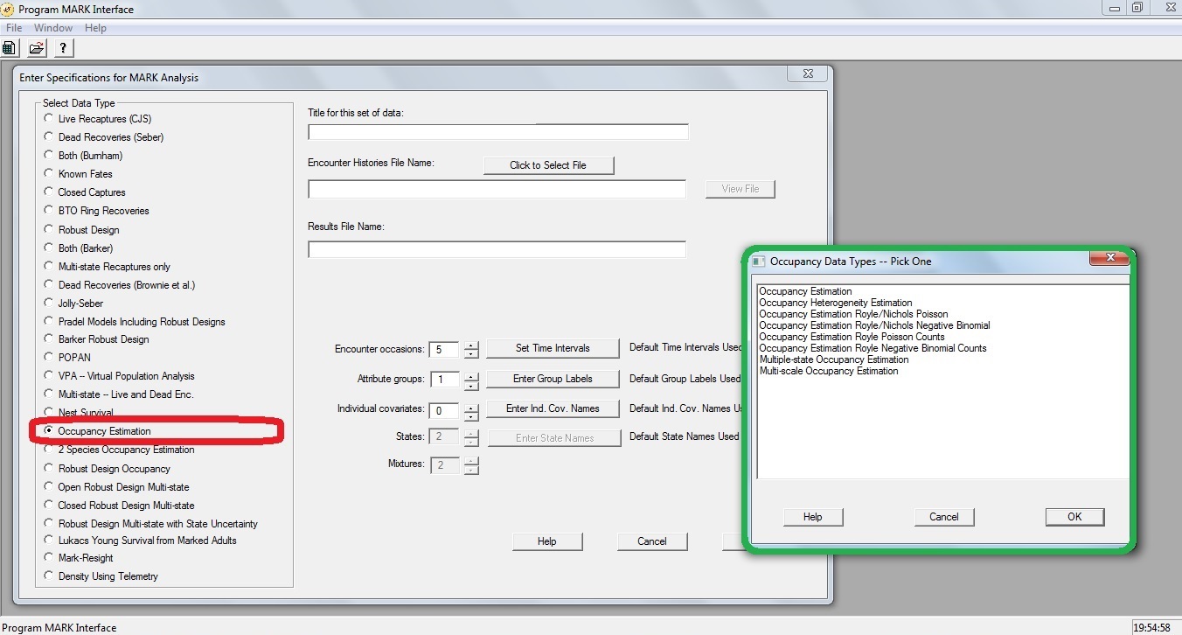1182x635 pixels.
Task: Open the Window menu
Action: (53, 28)
